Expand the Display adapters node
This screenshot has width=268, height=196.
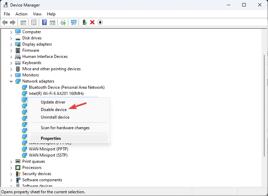11,45
